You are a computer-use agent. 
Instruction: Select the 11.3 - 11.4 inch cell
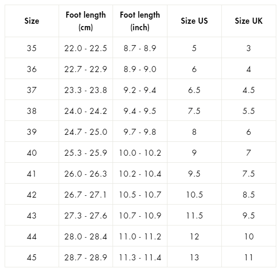[x=140, y=258]
